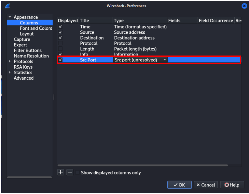Click splitter handle between tree and table
This screenshot has width=249, height=194.
[54, 97]
